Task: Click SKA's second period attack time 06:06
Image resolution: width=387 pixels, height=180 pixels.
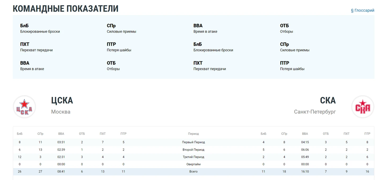Action: click(x=305, y=150)
